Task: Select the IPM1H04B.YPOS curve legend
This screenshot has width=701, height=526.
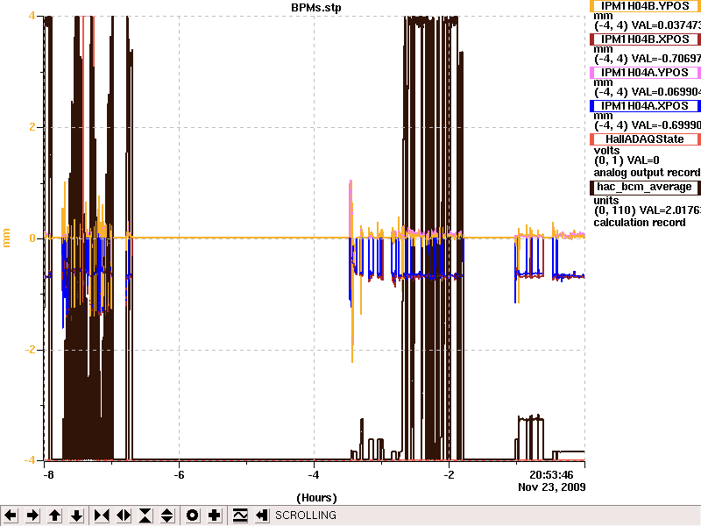Action: [x=645, y=6]
